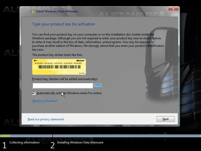
Task: Click the Next button
Action: pyautogui.click(x=166, y=119)
